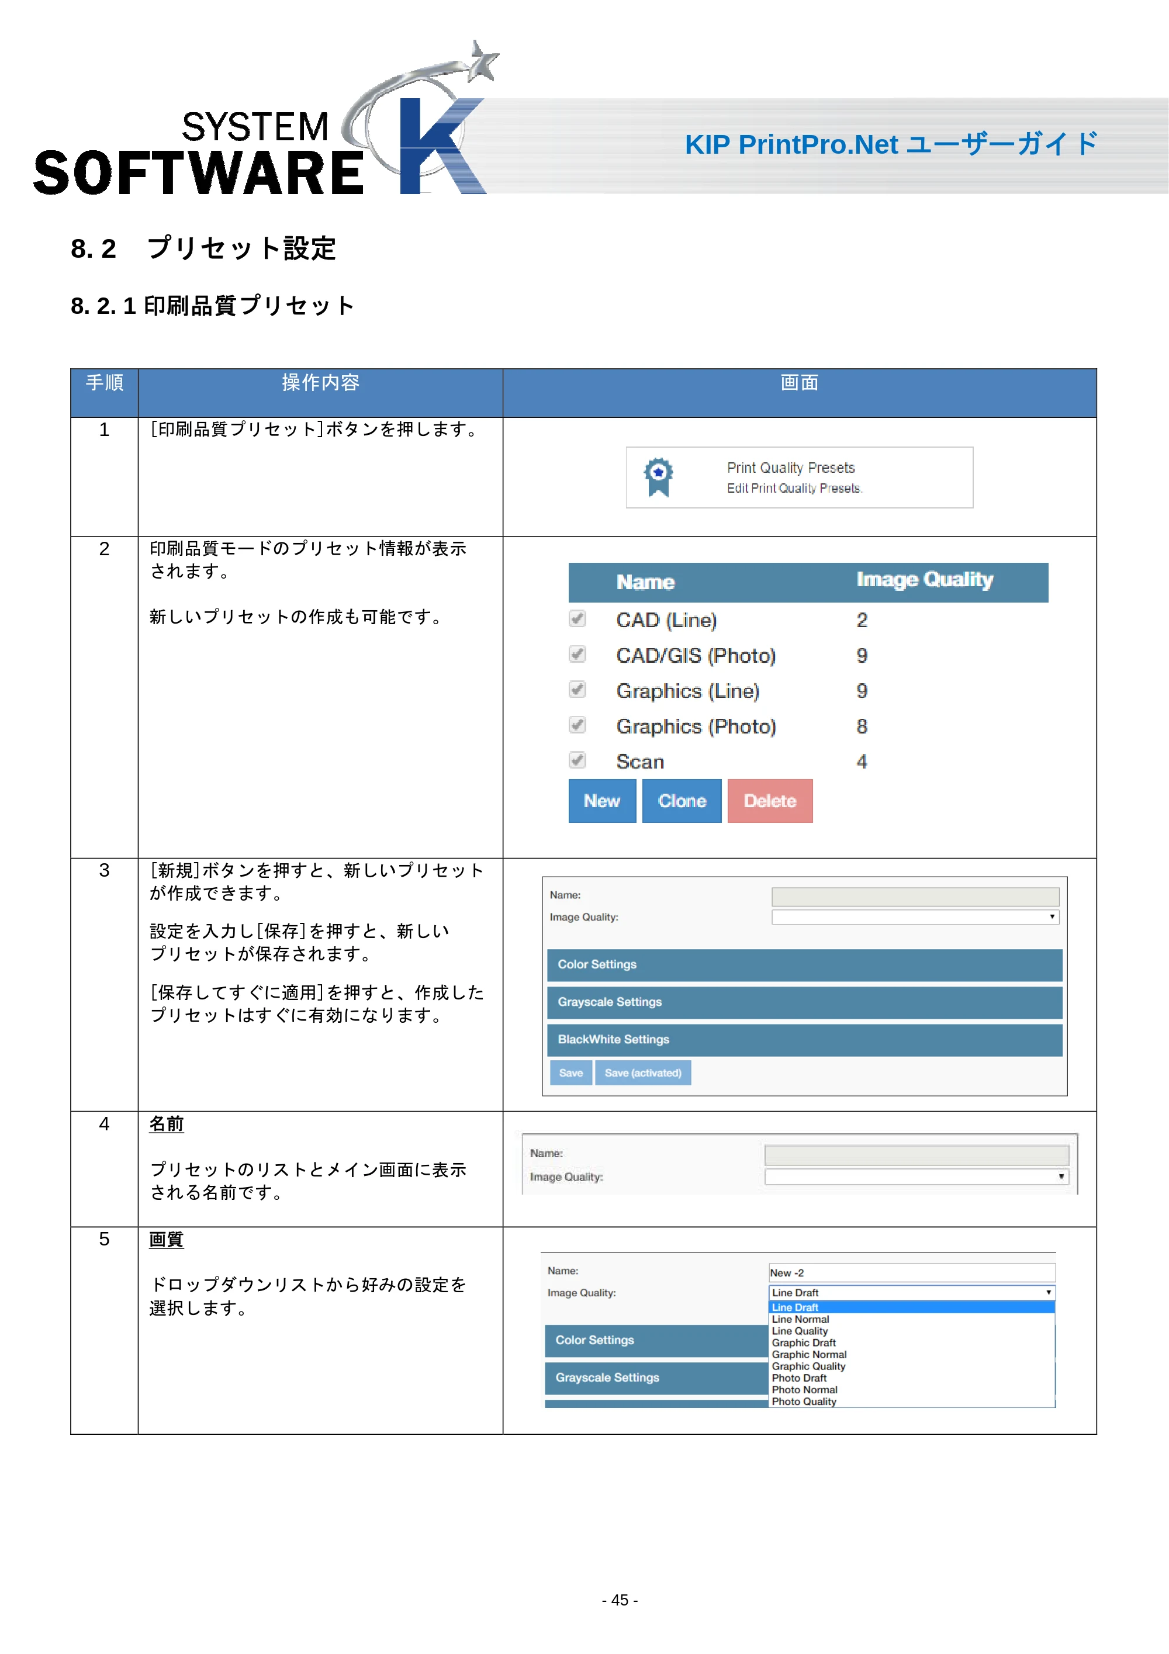Click 'Edit Print Quality Presets.' subtitle text

click(794, 489)
